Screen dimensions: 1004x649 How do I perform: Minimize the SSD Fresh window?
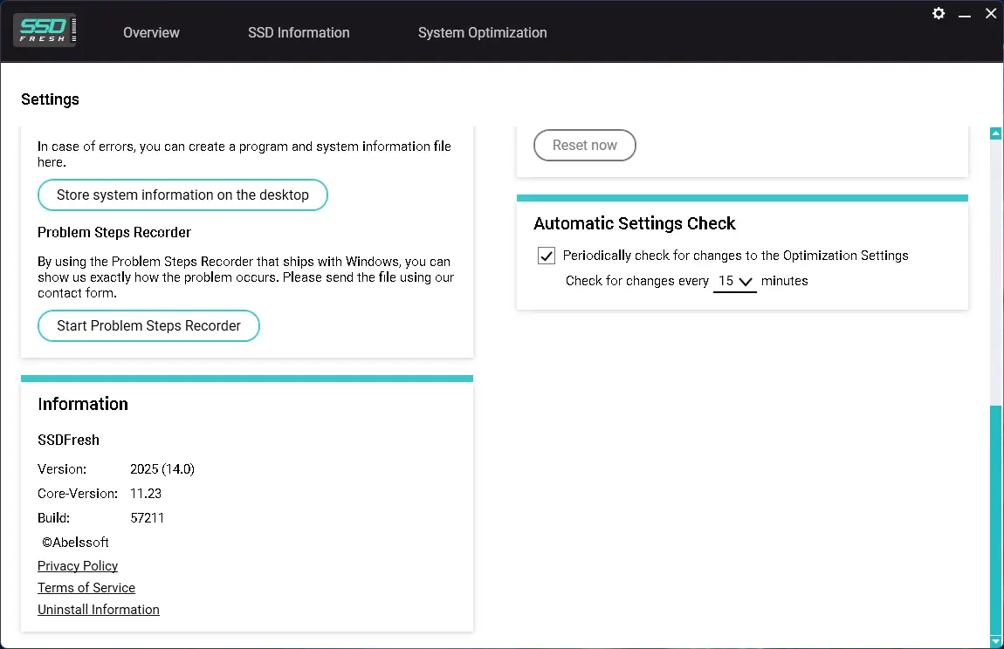click(965, 14)
